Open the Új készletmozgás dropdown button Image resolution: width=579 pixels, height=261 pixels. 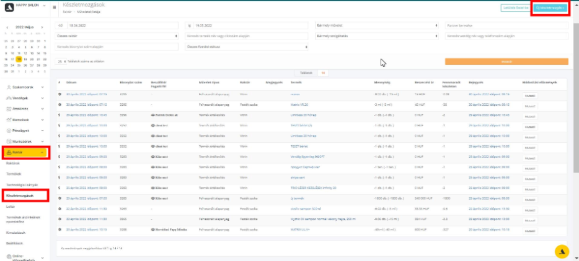tap(550, 8)
